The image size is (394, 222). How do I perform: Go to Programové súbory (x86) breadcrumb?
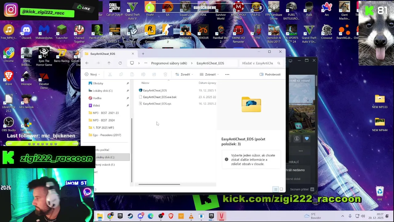[x=169, y=63]
